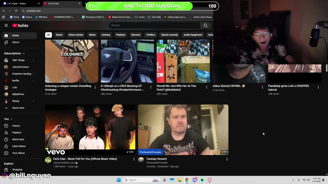Open options menu for cologne unboxing short
This screenshot has height=184, width=328.
click(x=95, y=87)
